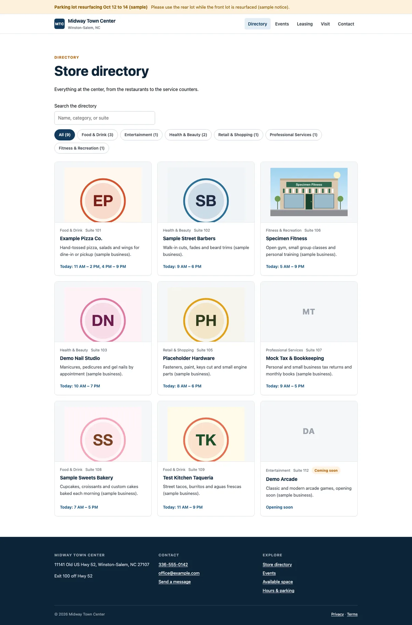412x625 pixels.
Task: Open the Leasing nav item
Action: click(305, 24)
